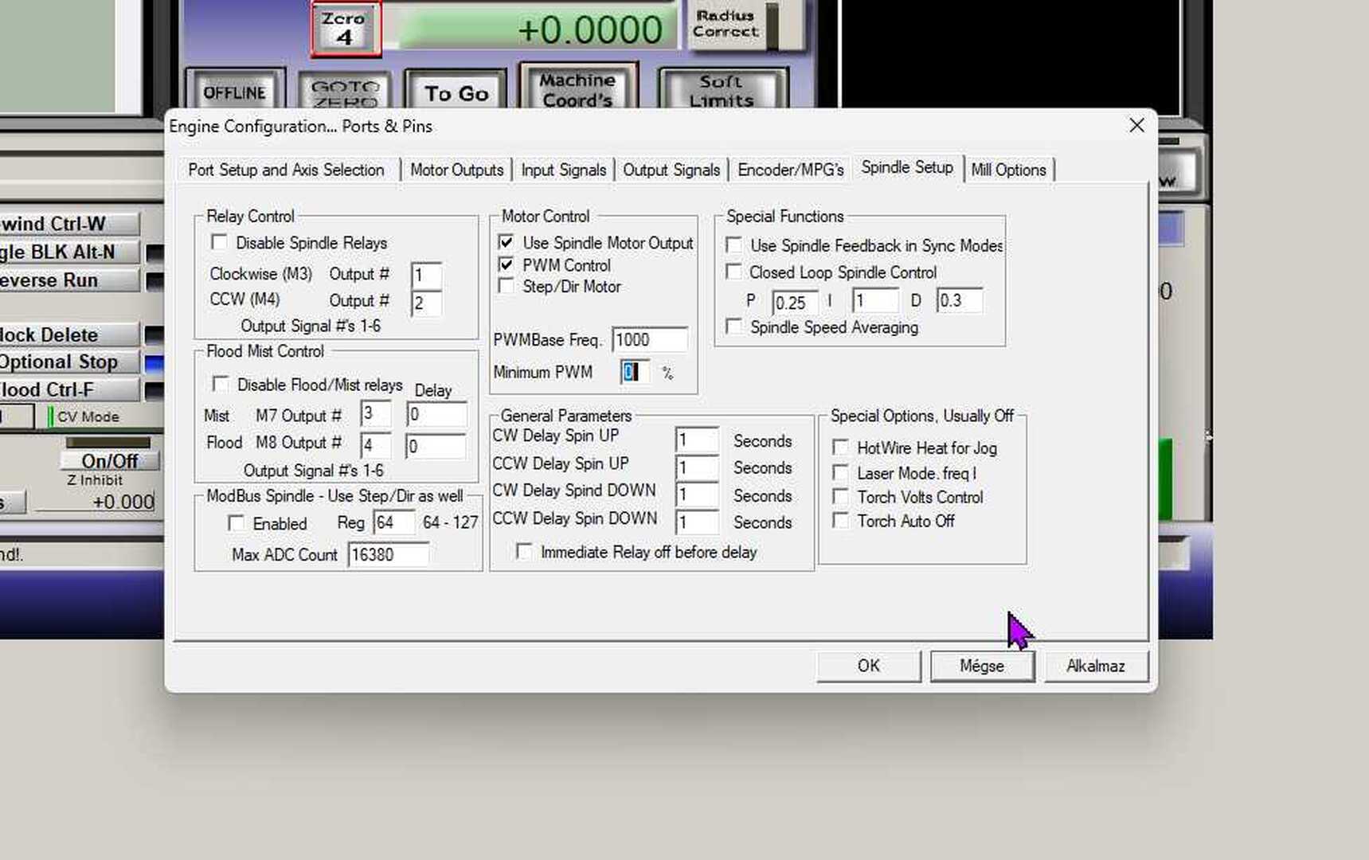1369x860 pixels.
Task: Click CCW (M4) Output # field
Action: coord(426,303)
